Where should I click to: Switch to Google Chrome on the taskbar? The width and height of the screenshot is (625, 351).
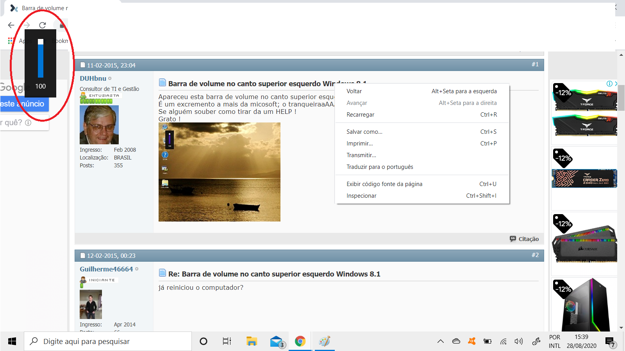tap(300, 341)
